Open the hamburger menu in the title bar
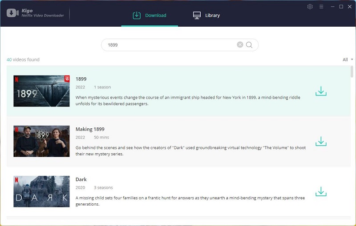The width and height of the screenshot is (356, 226). (x=321, y=7)
